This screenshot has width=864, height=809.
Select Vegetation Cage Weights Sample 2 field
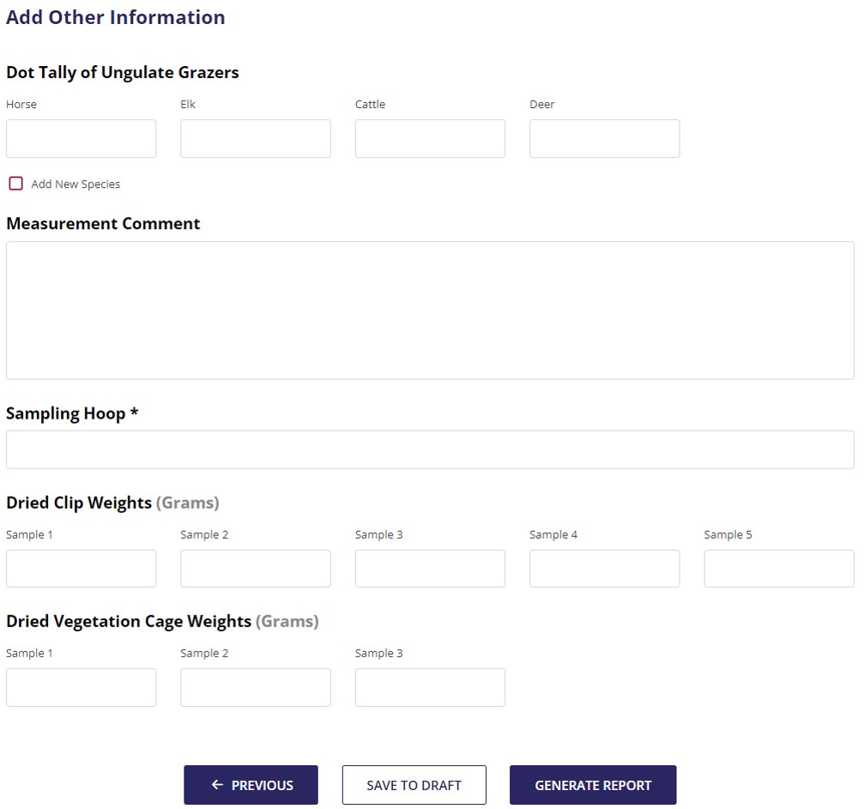(x=256, y=687)
